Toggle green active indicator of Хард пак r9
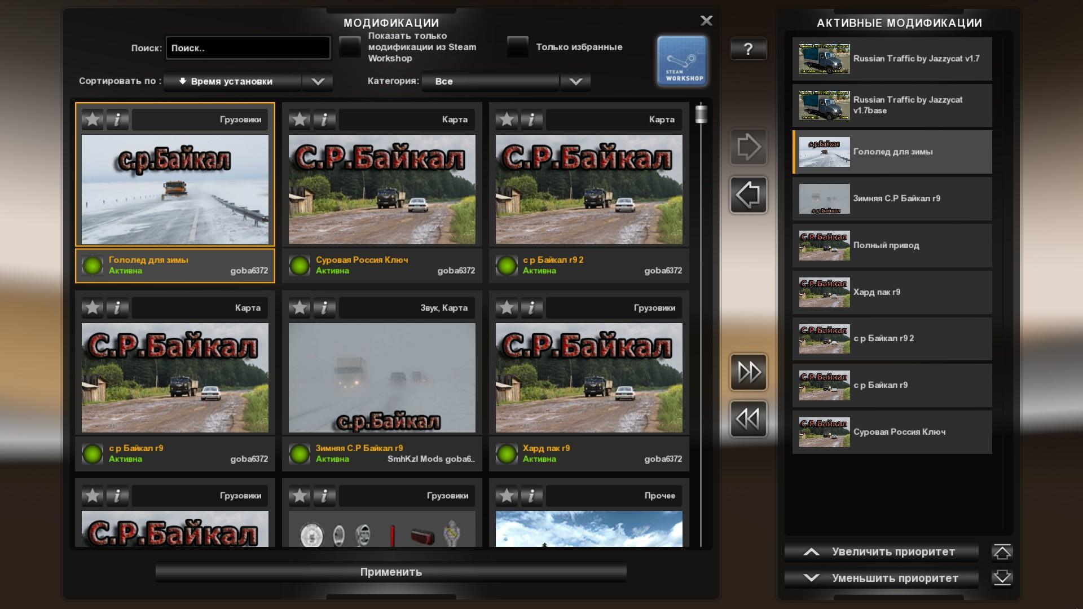This screenshot has height=609, width=1083. pyautogui.click(x=507, y=453)
